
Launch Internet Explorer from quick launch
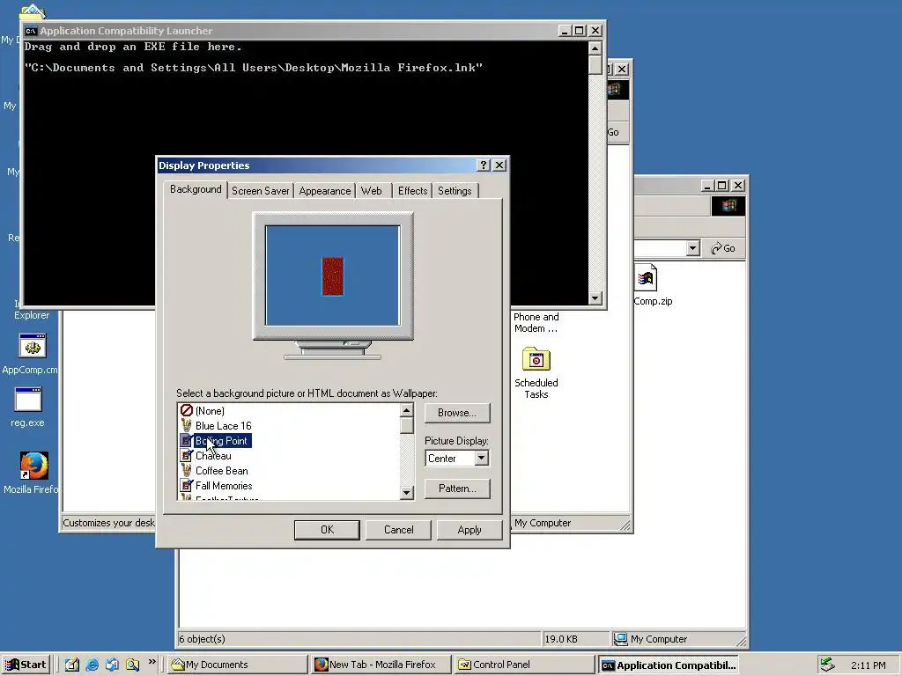pos(92,665)
